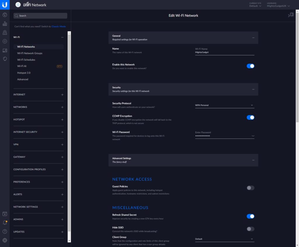Open the help question mark icon
Viewport: 299px width, 247px height.
pyautogui.click(x=5, y=232)
